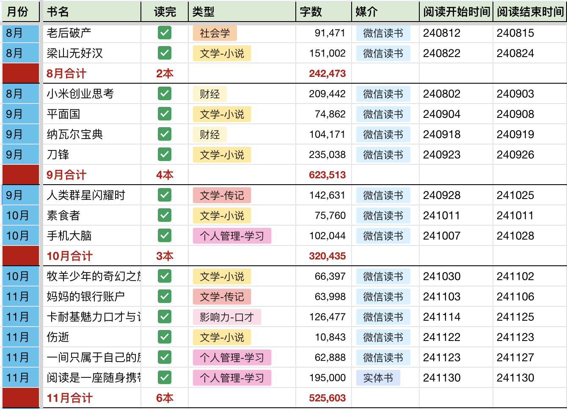
Task: Uncheck the 读完 checkbox for 伤逝
Action: 165,337
